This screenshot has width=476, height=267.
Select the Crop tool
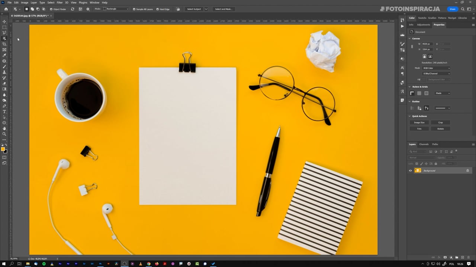coord(4,44)
